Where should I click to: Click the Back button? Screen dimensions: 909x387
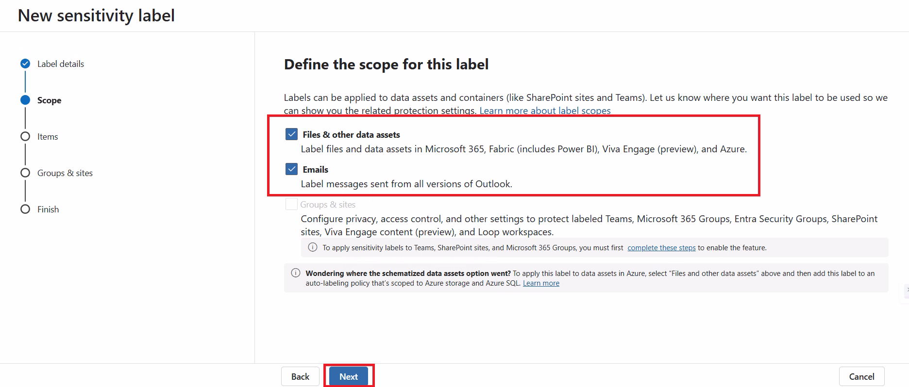300,376
